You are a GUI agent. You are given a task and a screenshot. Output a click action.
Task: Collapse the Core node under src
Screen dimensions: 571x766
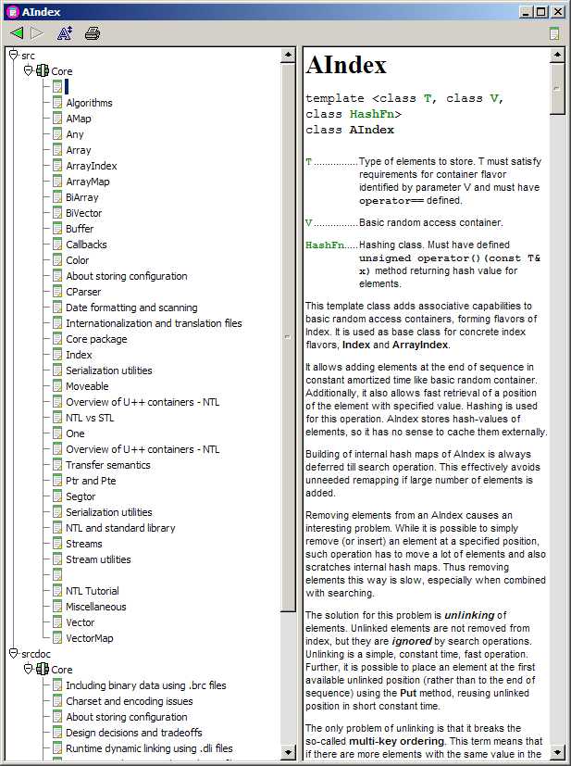(28, 71)
